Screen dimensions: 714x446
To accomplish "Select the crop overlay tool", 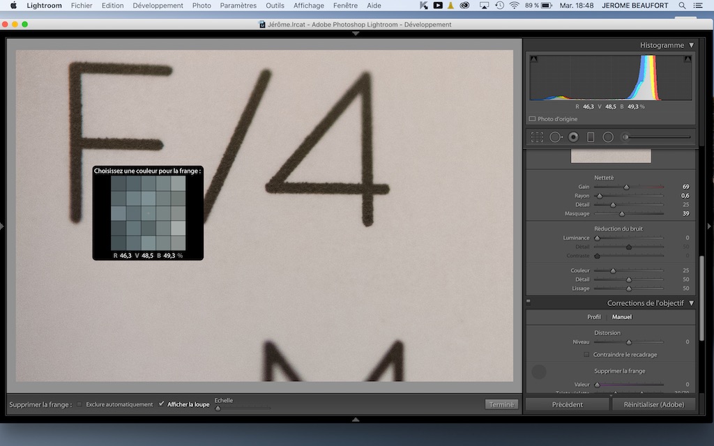I will click(538, 137).
